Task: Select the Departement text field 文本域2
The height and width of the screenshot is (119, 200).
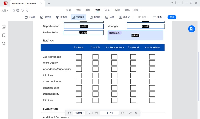Action: coord(84,26)
